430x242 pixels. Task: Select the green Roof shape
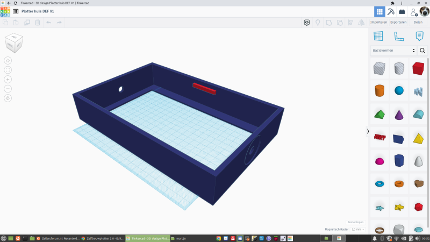[x=379, y=115]
